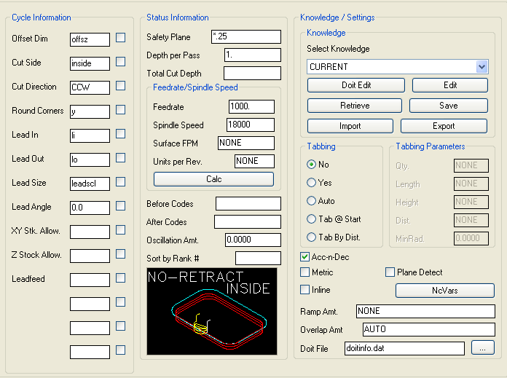Tick the checkbox beside Cut Direction
Viewport: 507px width, 378px height.
coord(121,86)
